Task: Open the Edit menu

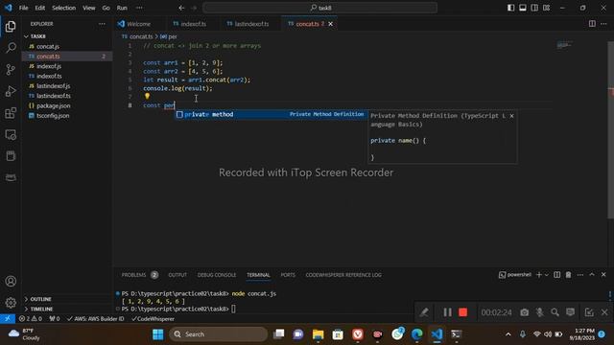Action: pyautogui.click(x=40, y=8)
